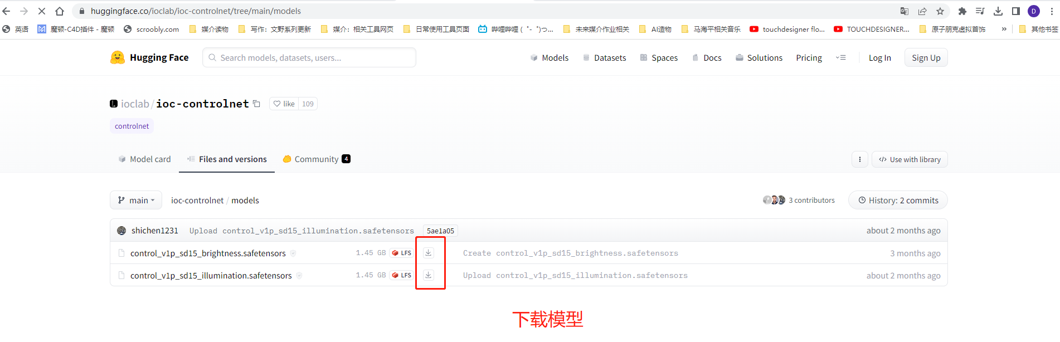Open the Pricing page

(x=809, y=57)
